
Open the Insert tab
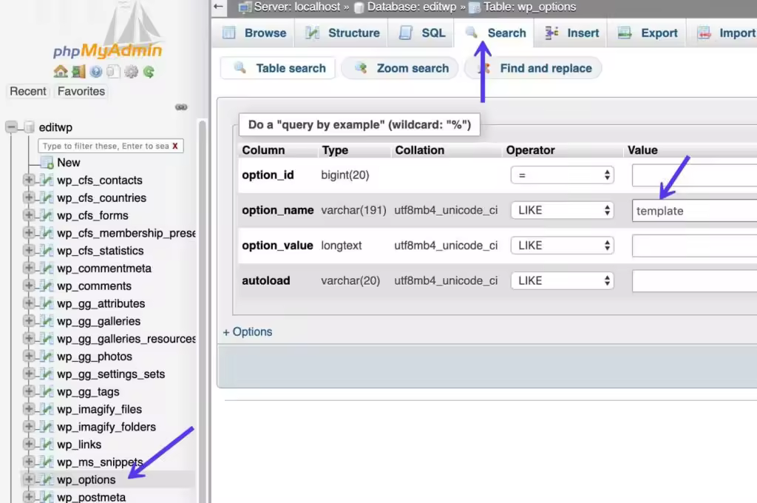(x=571, y=33)
